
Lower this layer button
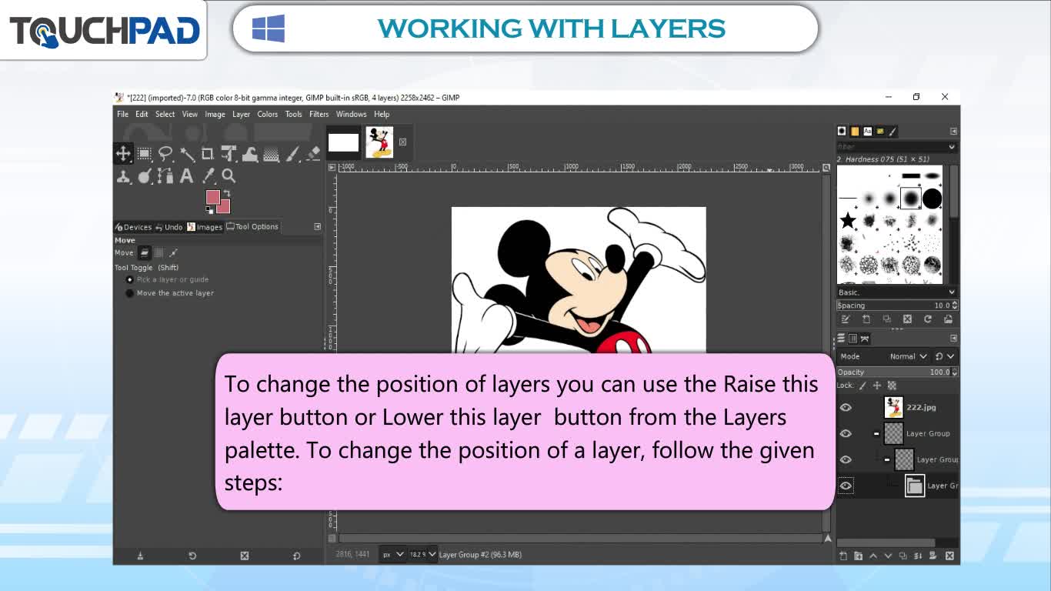tap(888, 556)
